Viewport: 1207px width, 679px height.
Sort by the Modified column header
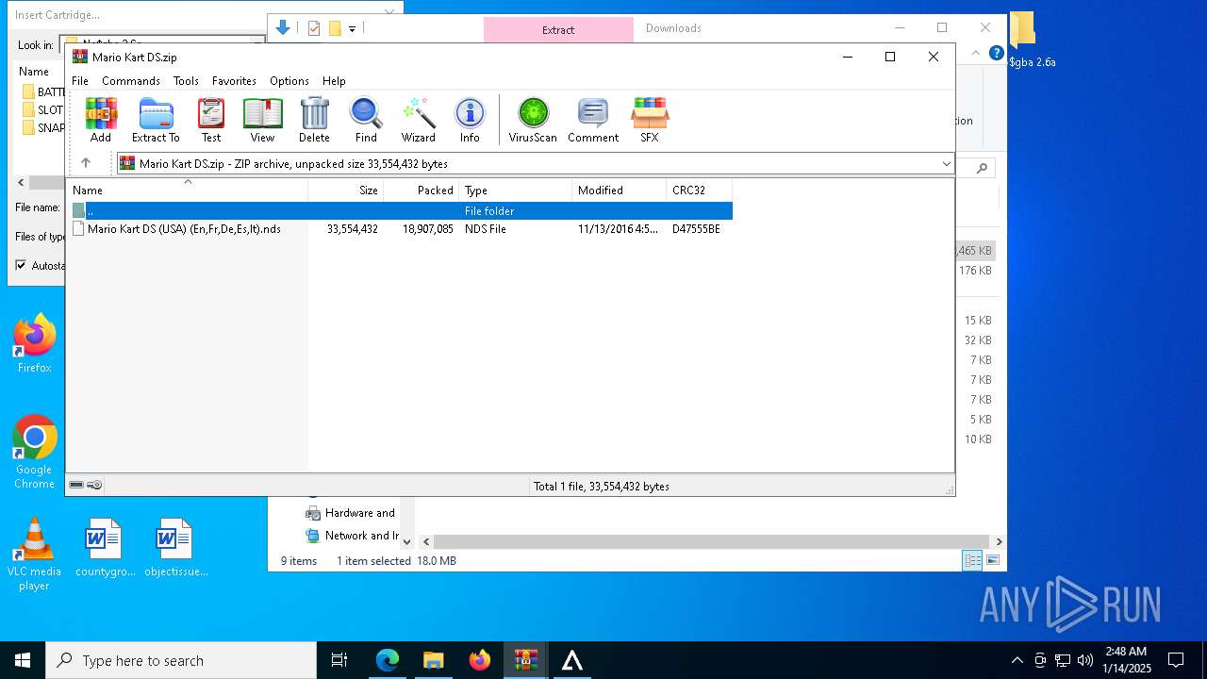(620, 190)
